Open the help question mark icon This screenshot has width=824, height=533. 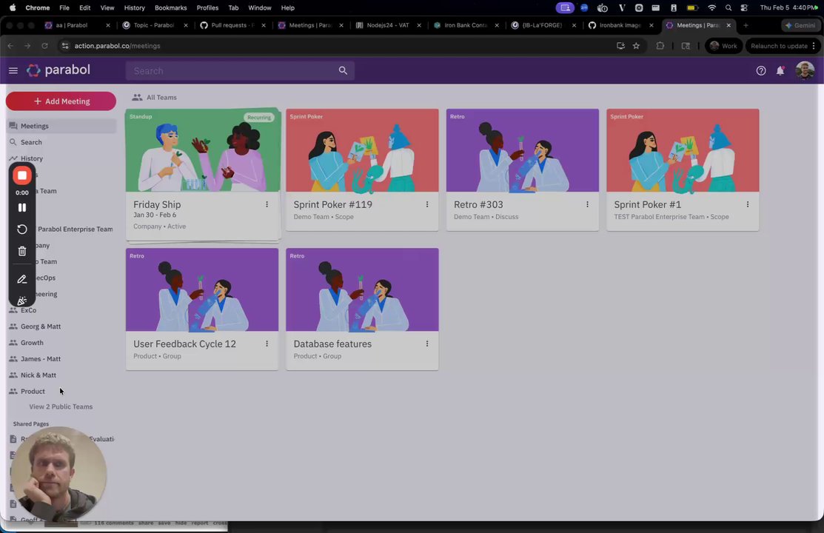point(760,70)
